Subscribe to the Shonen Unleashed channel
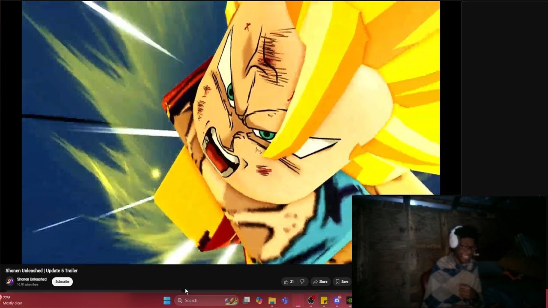Screen dimensions: 548x308 coord(63,281)
